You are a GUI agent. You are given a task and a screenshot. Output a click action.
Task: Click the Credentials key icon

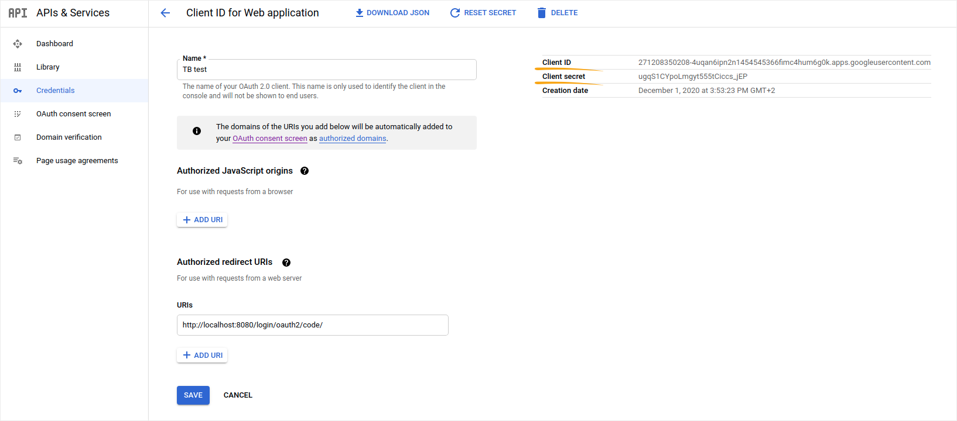click(18, 91)
